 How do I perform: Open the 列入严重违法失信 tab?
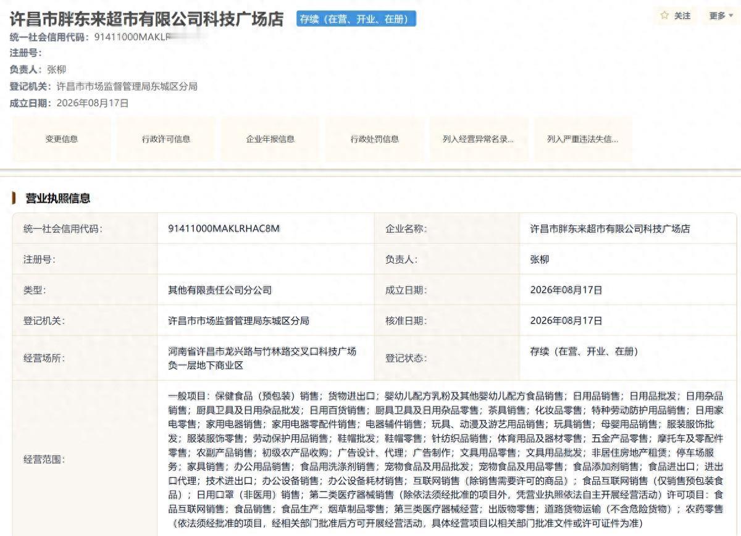pyautogui.click(x=583, y=139)
